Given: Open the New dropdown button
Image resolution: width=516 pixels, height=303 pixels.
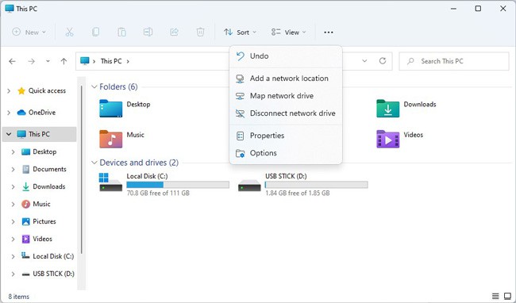Looking at the screenshot, I should click(x=29, y=33).
